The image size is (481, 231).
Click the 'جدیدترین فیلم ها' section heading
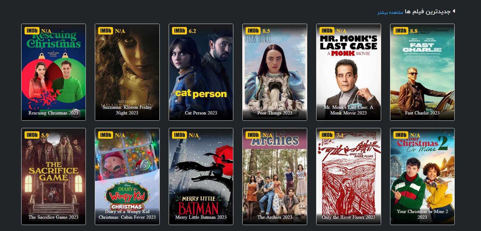click(427, 12)
